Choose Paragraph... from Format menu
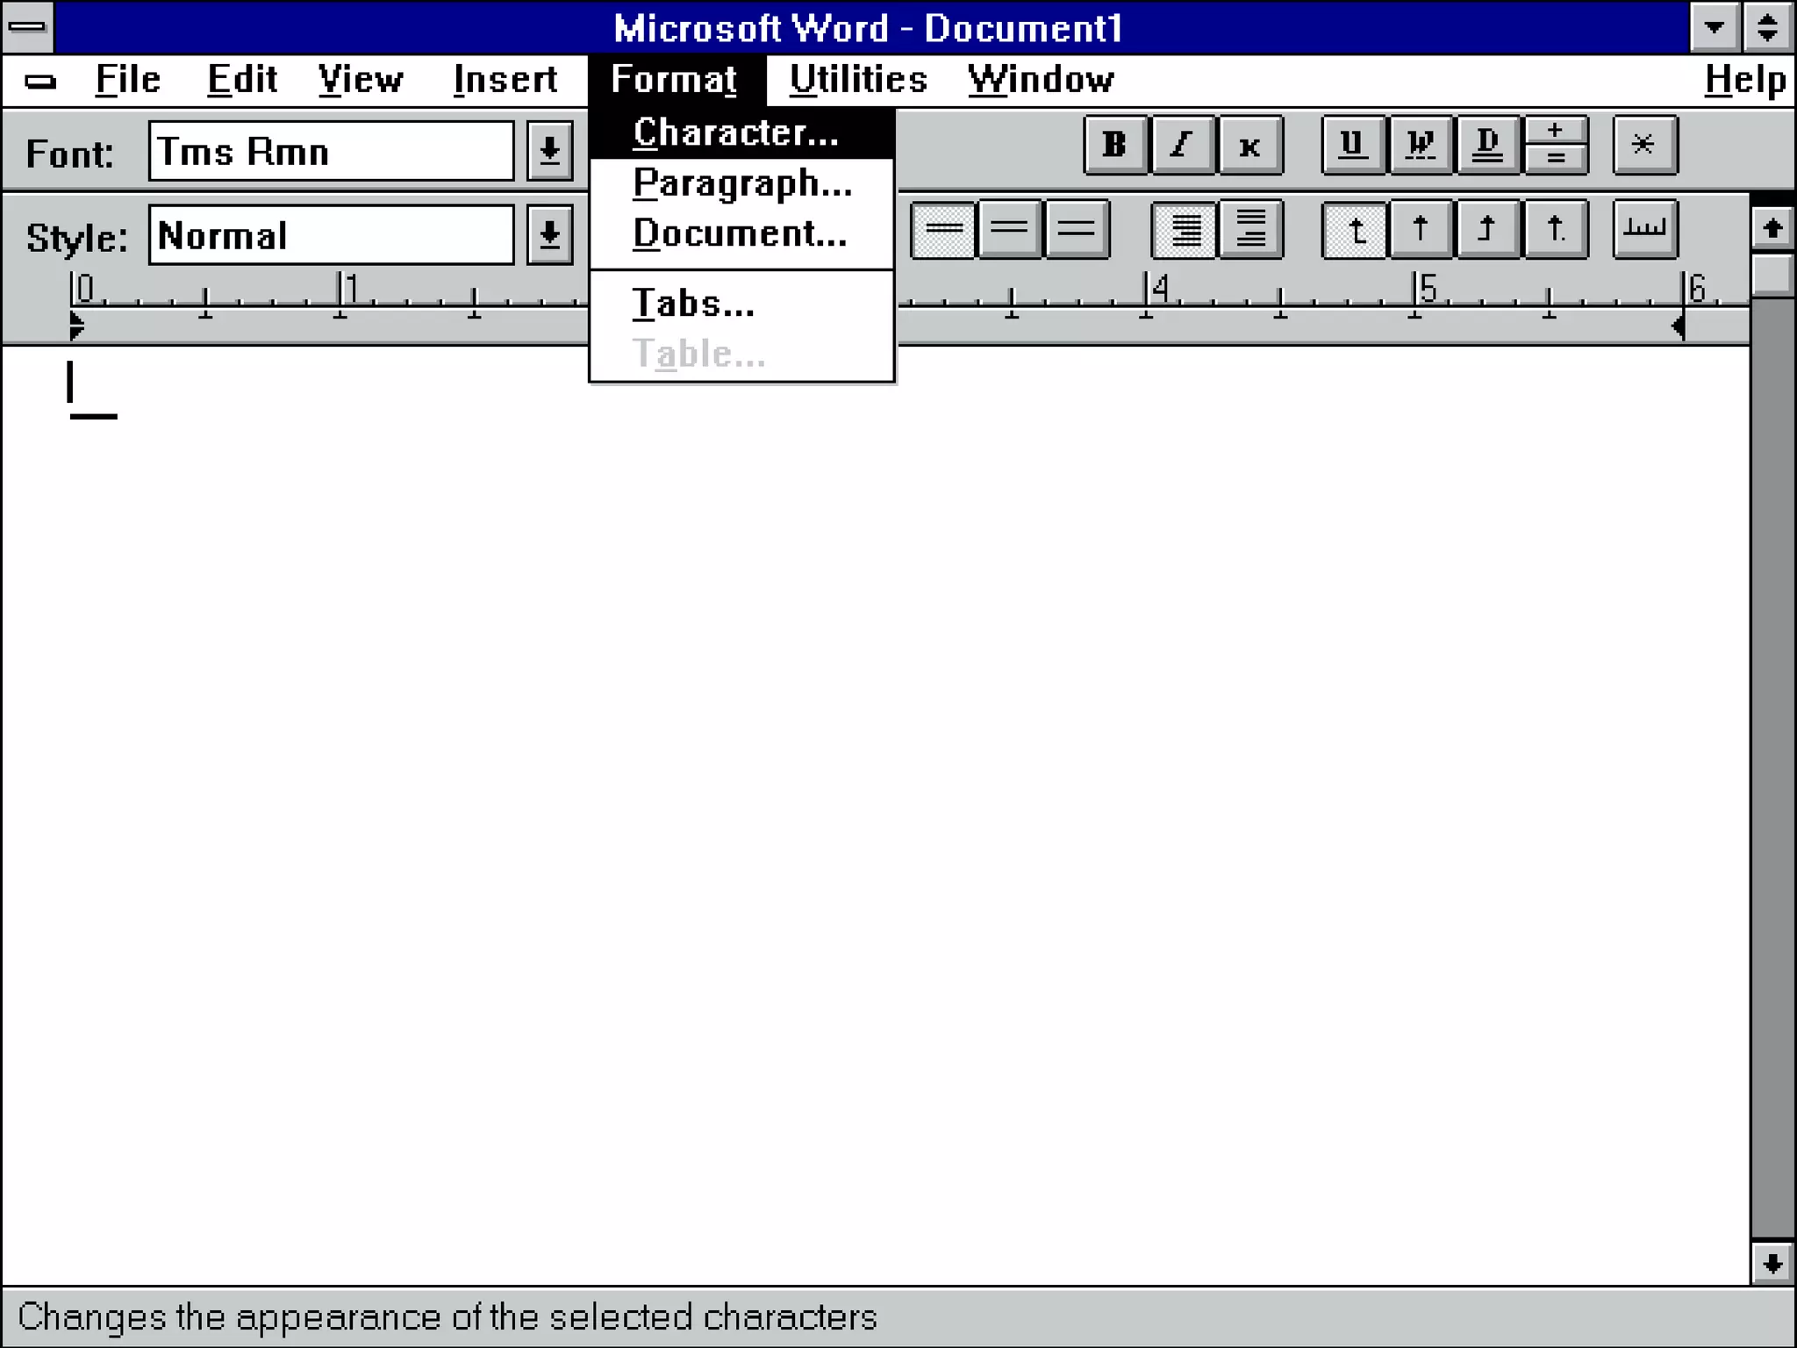Viewport: 1797px width, 1348px height. pyautogui.click(x=741, y=183)
